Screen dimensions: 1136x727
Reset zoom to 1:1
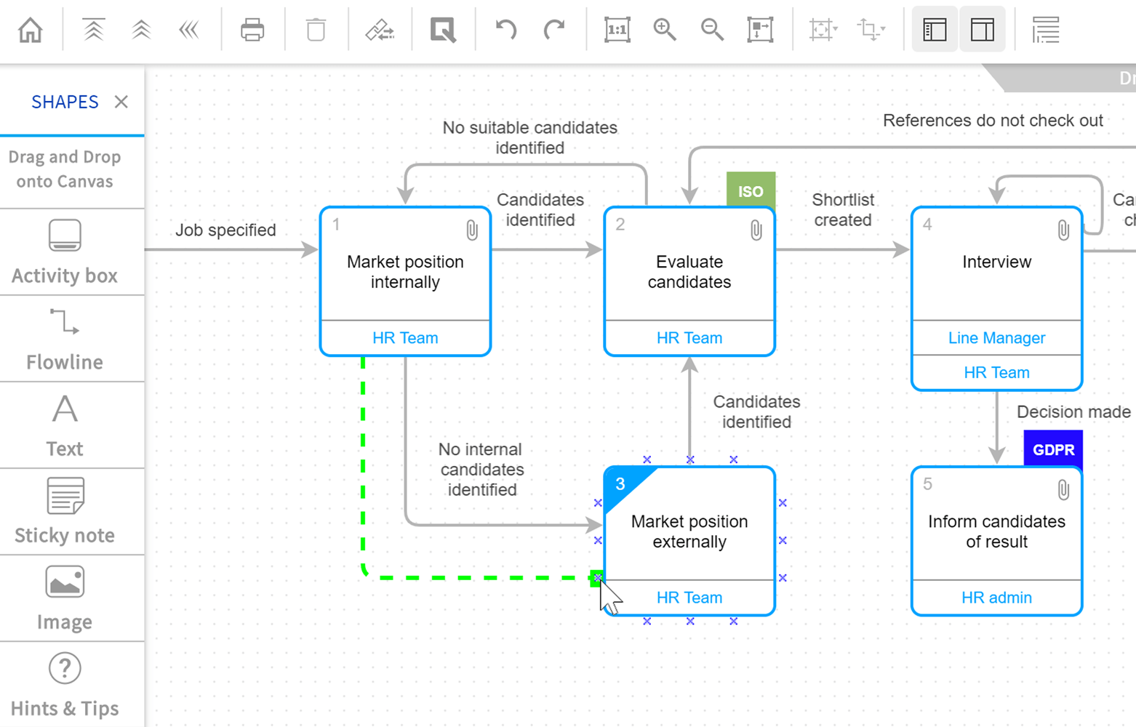click(617, 31)
